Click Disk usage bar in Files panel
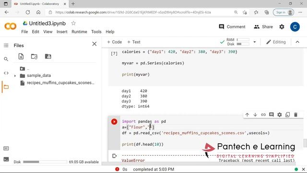The width and height of the screenshot is (307, 173). 45,162
